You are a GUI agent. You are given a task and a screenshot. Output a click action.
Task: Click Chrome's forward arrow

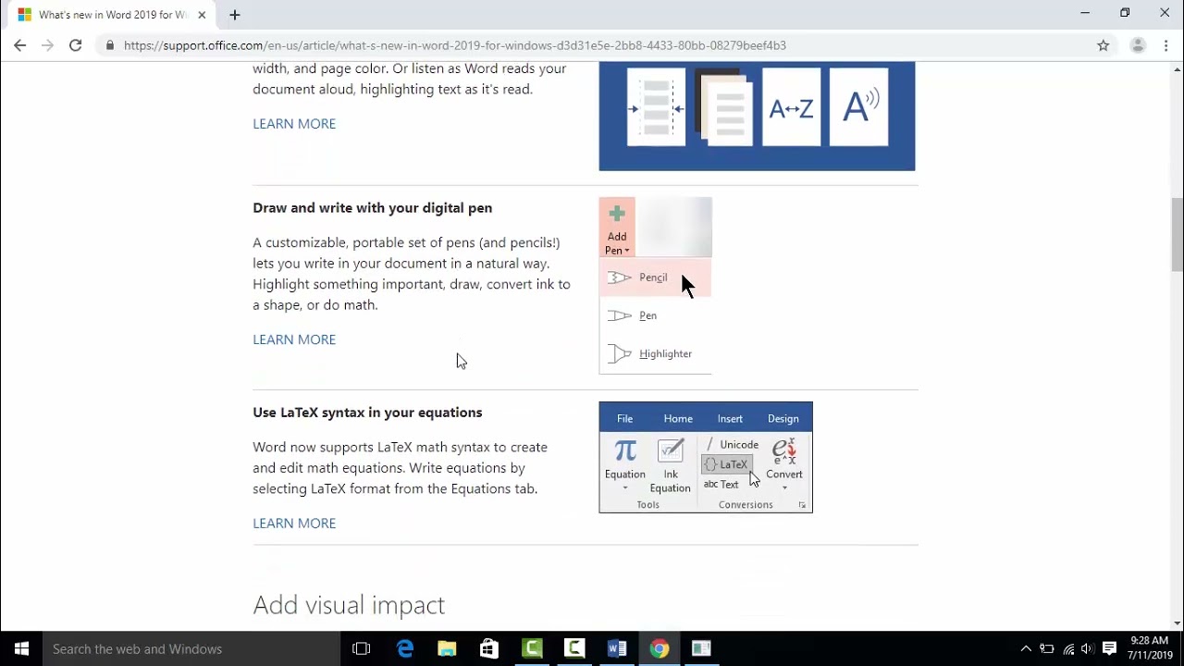pyautogui.click(x=47, y=45)
